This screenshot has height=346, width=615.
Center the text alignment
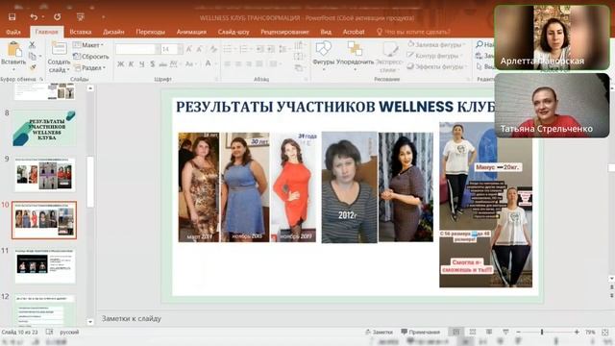pos(238,64)
